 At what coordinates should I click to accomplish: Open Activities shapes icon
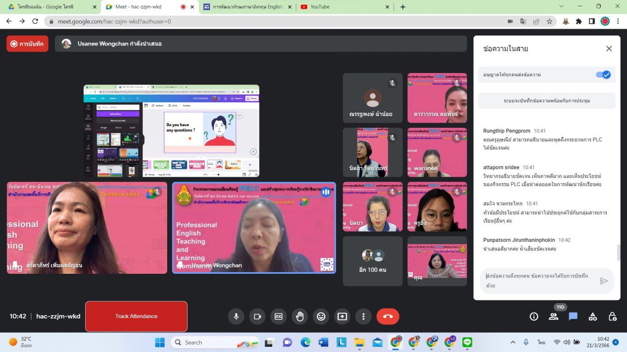click(593, 316)
